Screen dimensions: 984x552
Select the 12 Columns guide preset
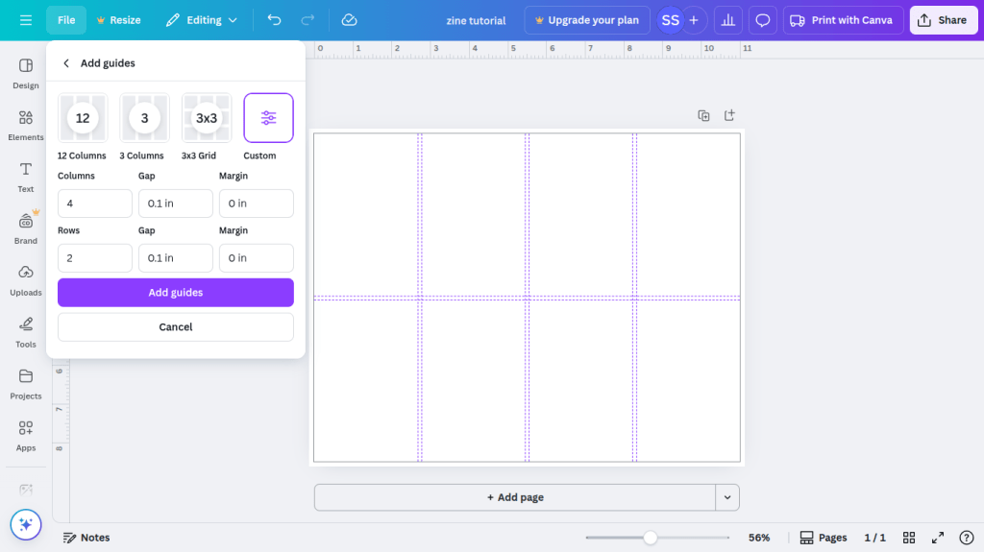pyautogui.click(x=83, y=118)
